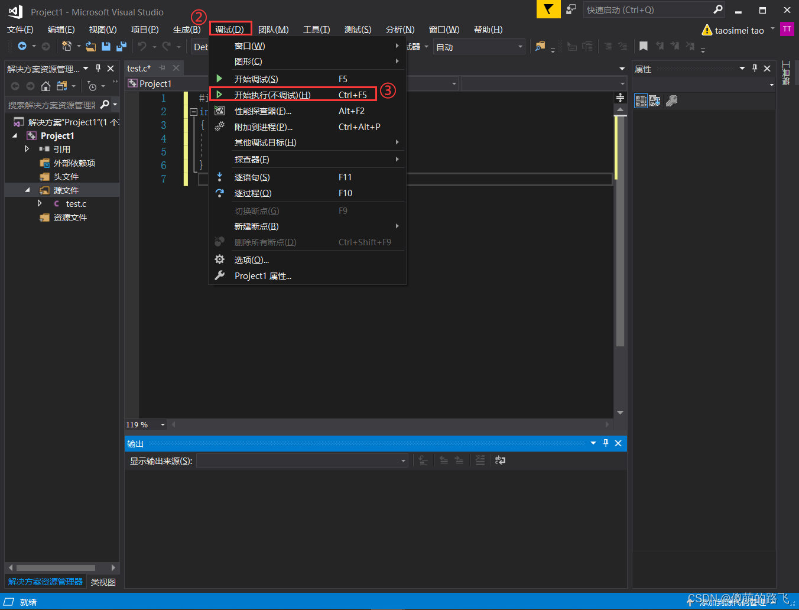The width and height of the screenshot is (799, 610).
Task: Click 逐语句 in the Debug menu
Action: [252, 177]
